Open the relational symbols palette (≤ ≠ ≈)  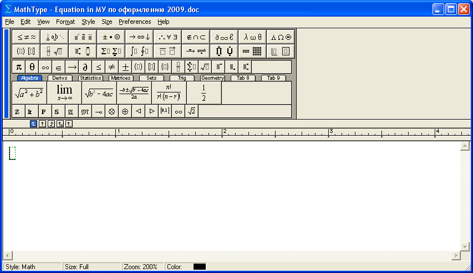26,37
